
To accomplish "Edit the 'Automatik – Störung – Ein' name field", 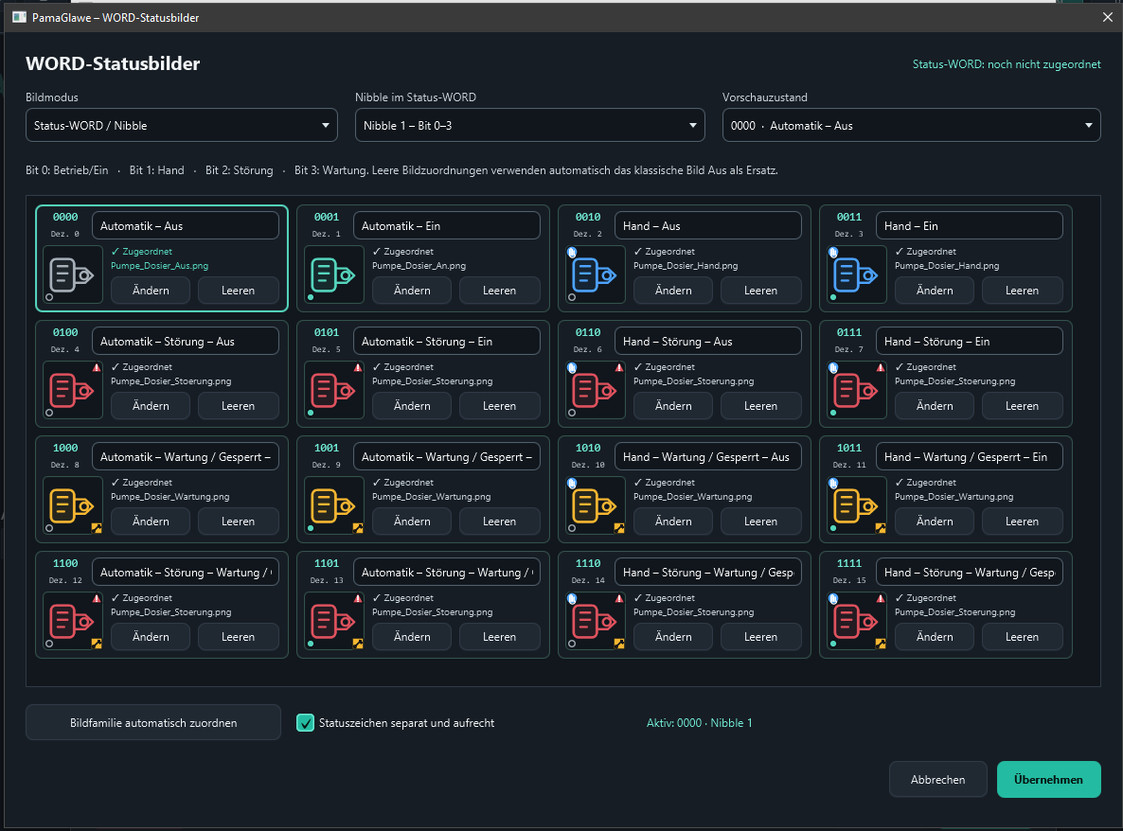I will [447, 342].
